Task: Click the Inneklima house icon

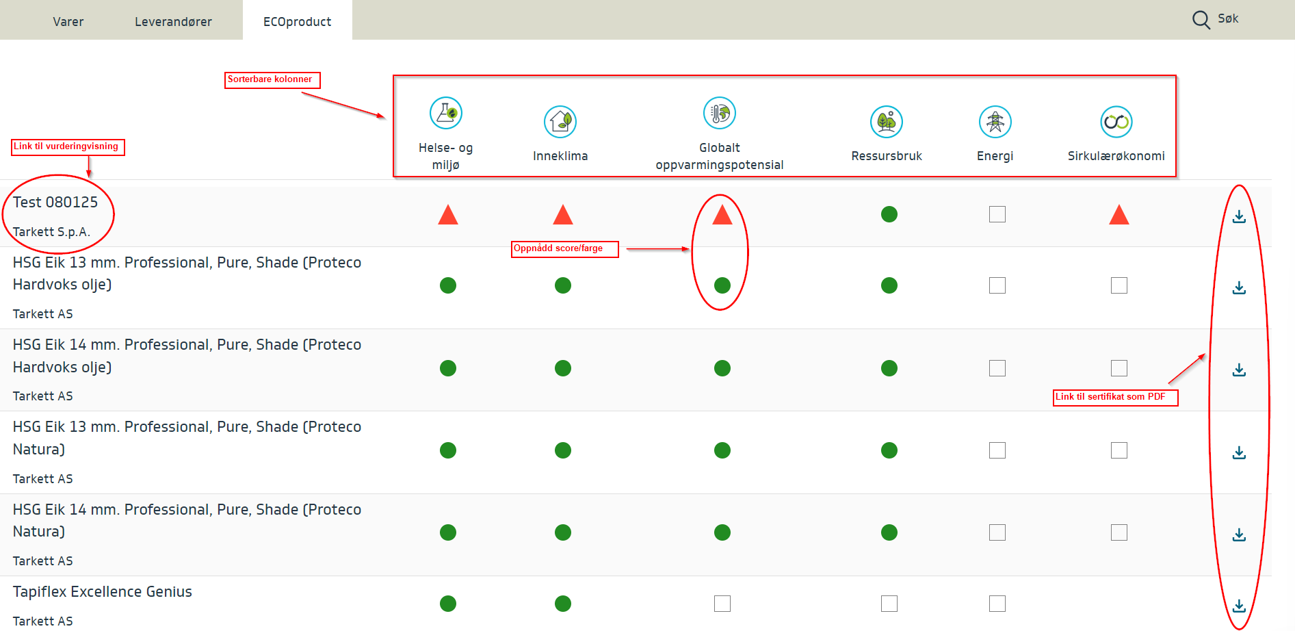Action: [x=560, y=122]
